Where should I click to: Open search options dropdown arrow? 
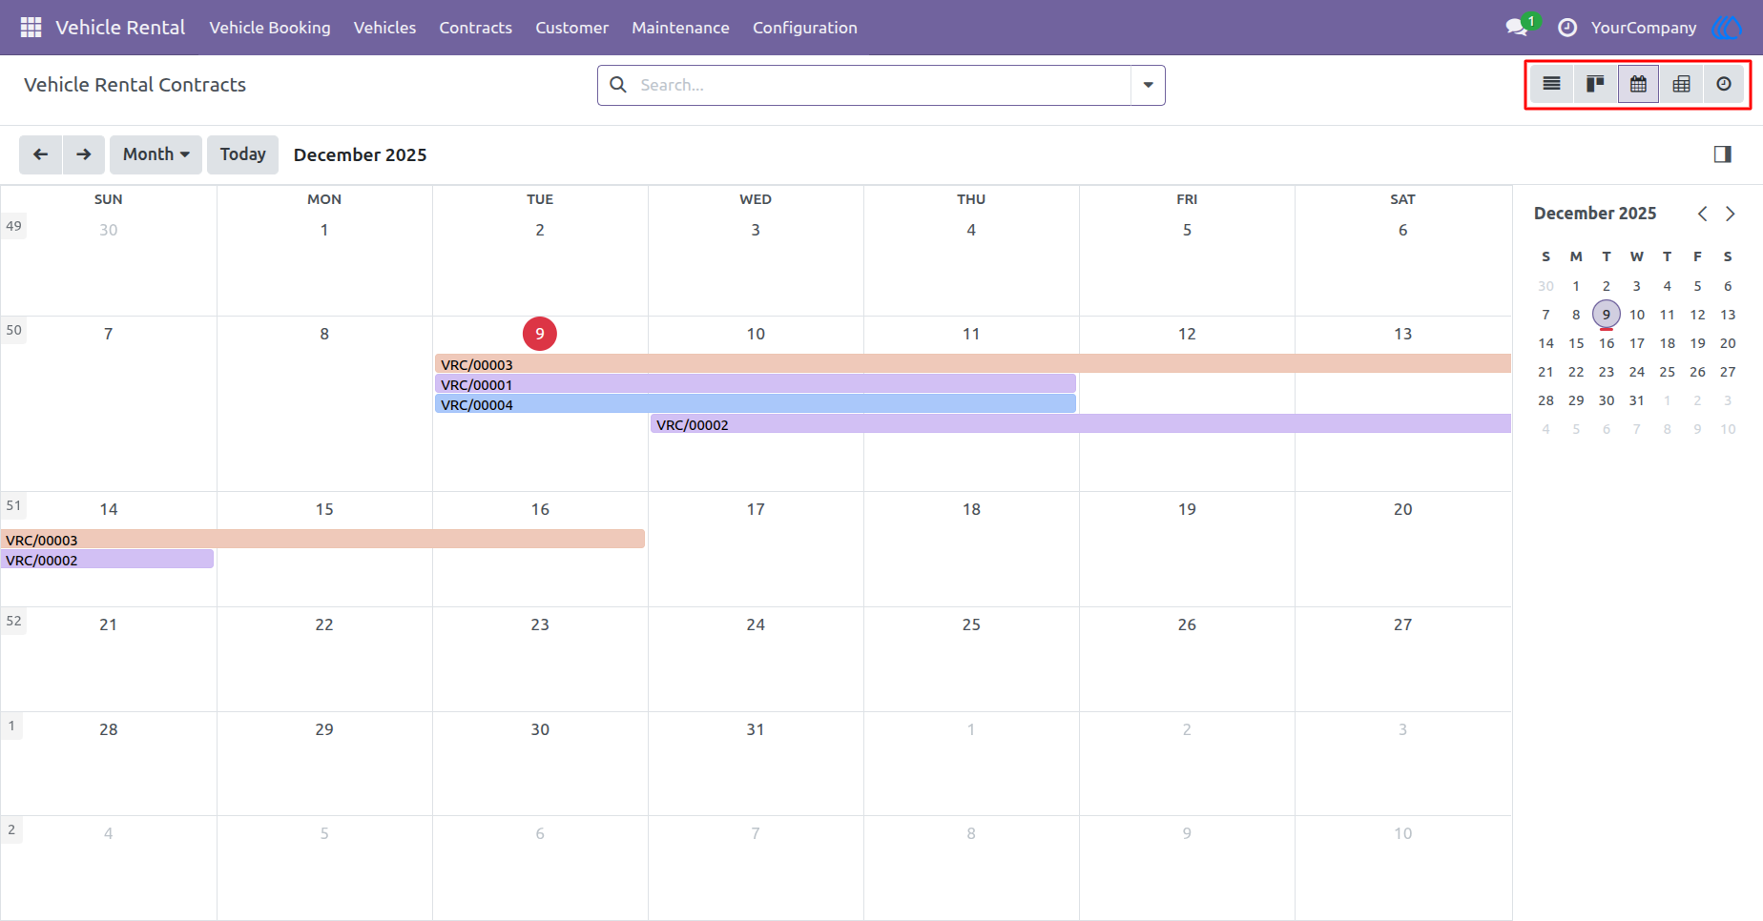pos(1148,85)
